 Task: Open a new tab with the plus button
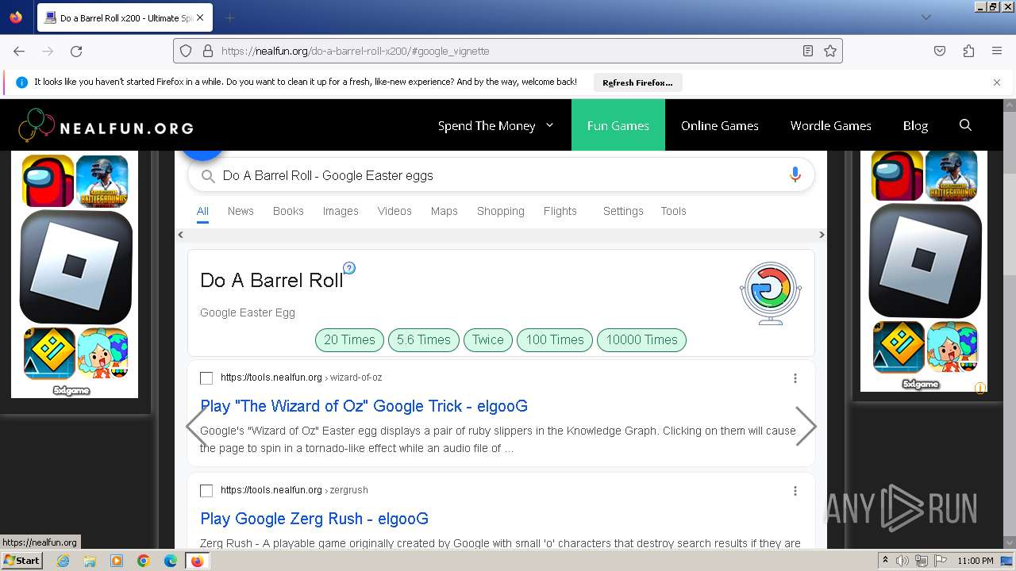coord(229,17)
